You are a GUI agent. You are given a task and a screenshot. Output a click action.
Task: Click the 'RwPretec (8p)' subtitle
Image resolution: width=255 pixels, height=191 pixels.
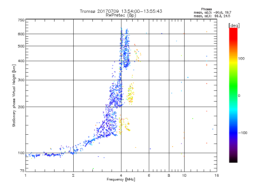(121, 15)
